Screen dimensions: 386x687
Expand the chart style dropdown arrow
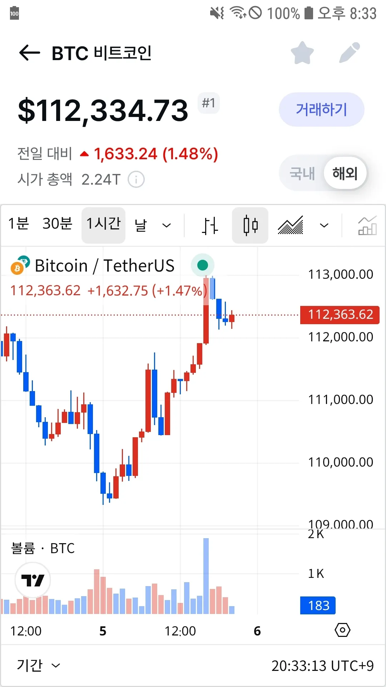click(324, 225)
